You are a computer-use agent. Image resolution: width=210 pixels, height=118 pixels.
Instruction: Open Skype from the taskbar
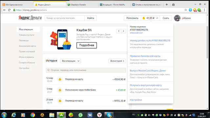[x=109, y=115]
